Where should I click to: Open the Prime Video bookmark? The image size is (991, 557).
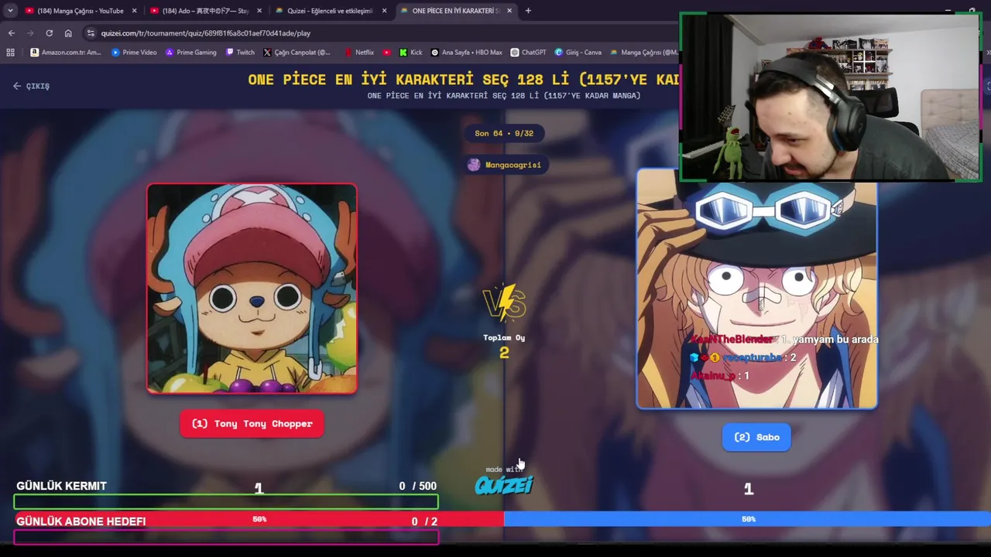click(x=134, y=53)
